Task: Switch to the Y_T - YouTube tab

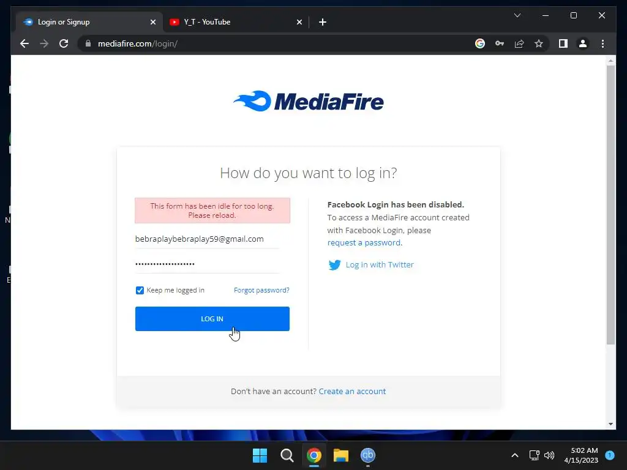Action: pyautogui.click(x=236, y=22)
